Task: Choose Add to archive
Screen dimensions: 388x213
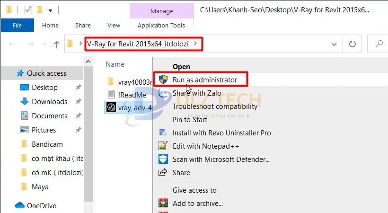Action: 198,204
